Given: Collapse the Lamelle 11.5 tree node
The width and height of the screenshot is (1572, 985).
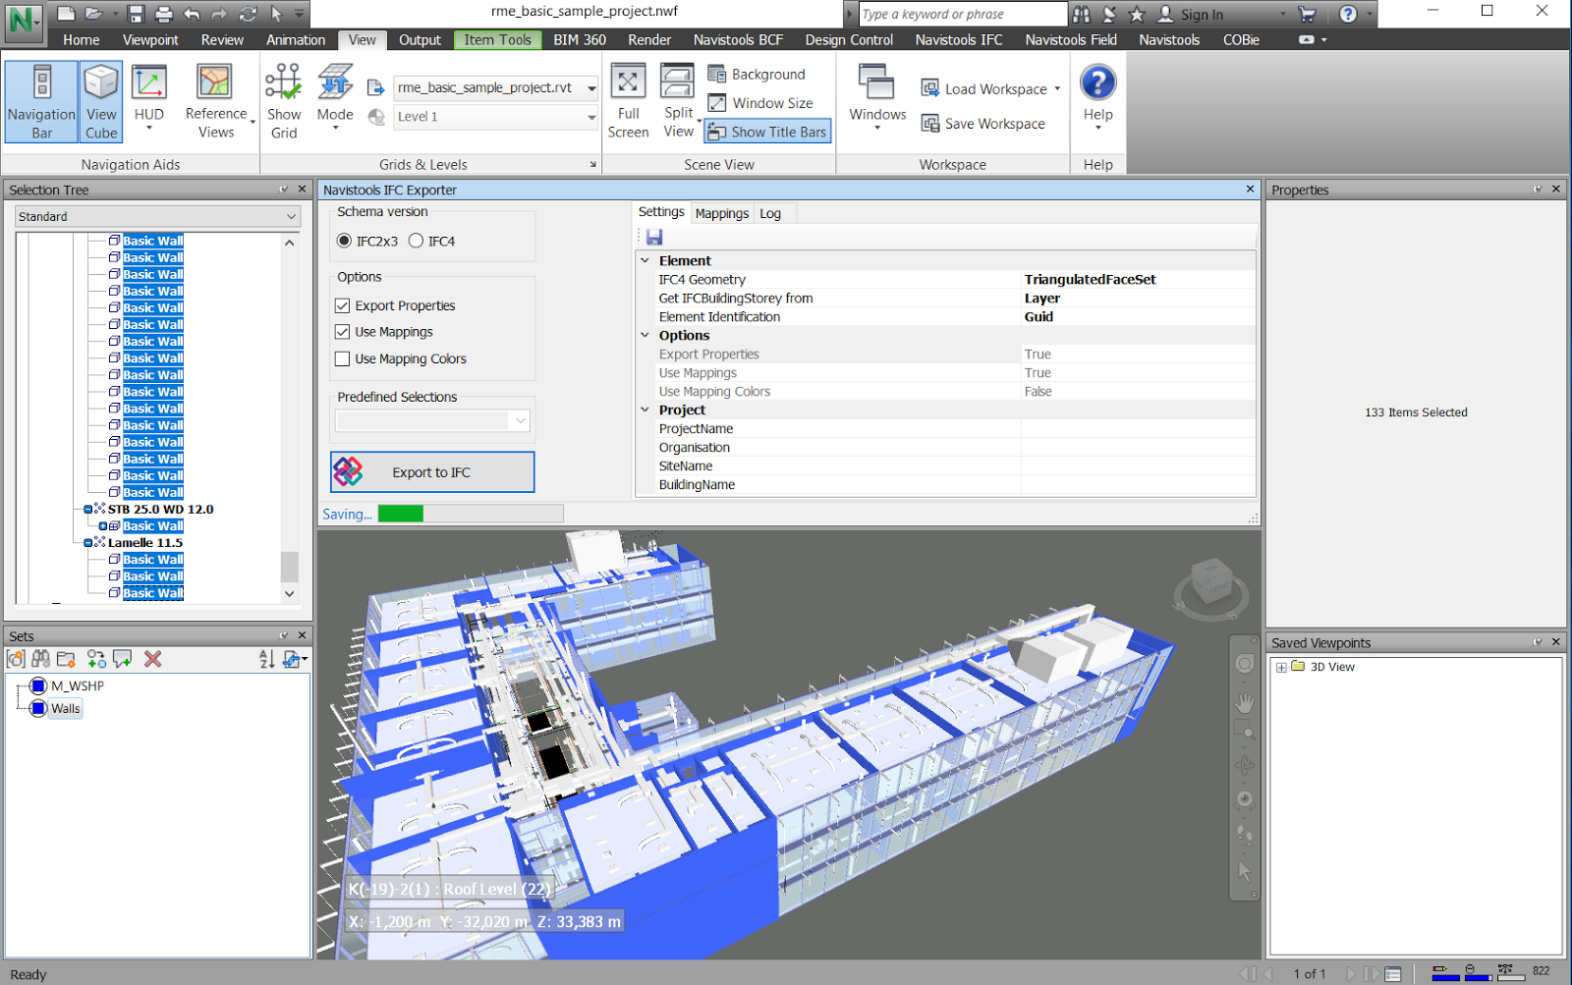Looking at the screenshot, I should [88, 542].
